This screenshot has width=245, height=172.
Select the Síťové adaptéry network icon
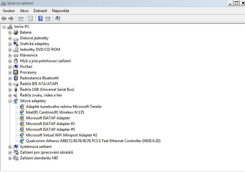coord(16,101)
